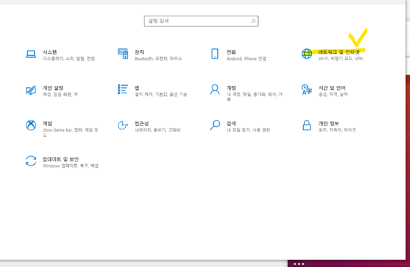Open the 시간 및 언어 icon
The width and height of the screenshot is (410, 267).
point(306,89)
